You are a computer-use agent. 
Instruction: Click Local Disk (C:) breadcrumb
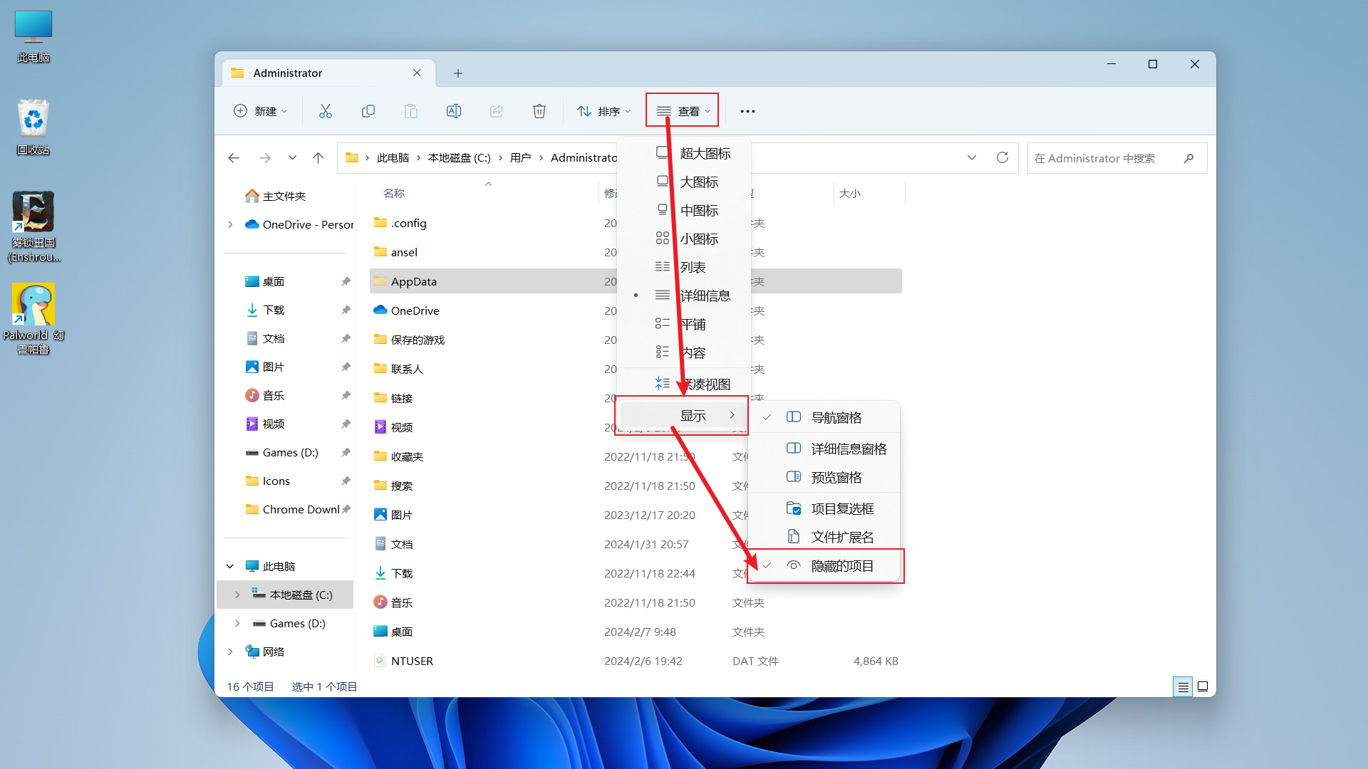pos(460,158)
